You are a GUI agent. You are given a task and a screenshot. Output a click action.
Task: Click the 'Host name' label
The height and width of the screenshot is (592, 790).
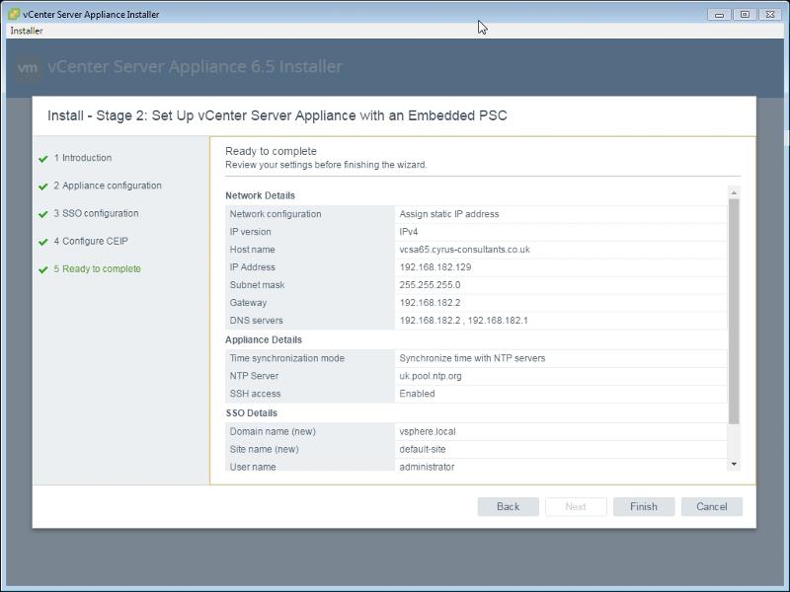pyautogui.click(x=252, y=250)
